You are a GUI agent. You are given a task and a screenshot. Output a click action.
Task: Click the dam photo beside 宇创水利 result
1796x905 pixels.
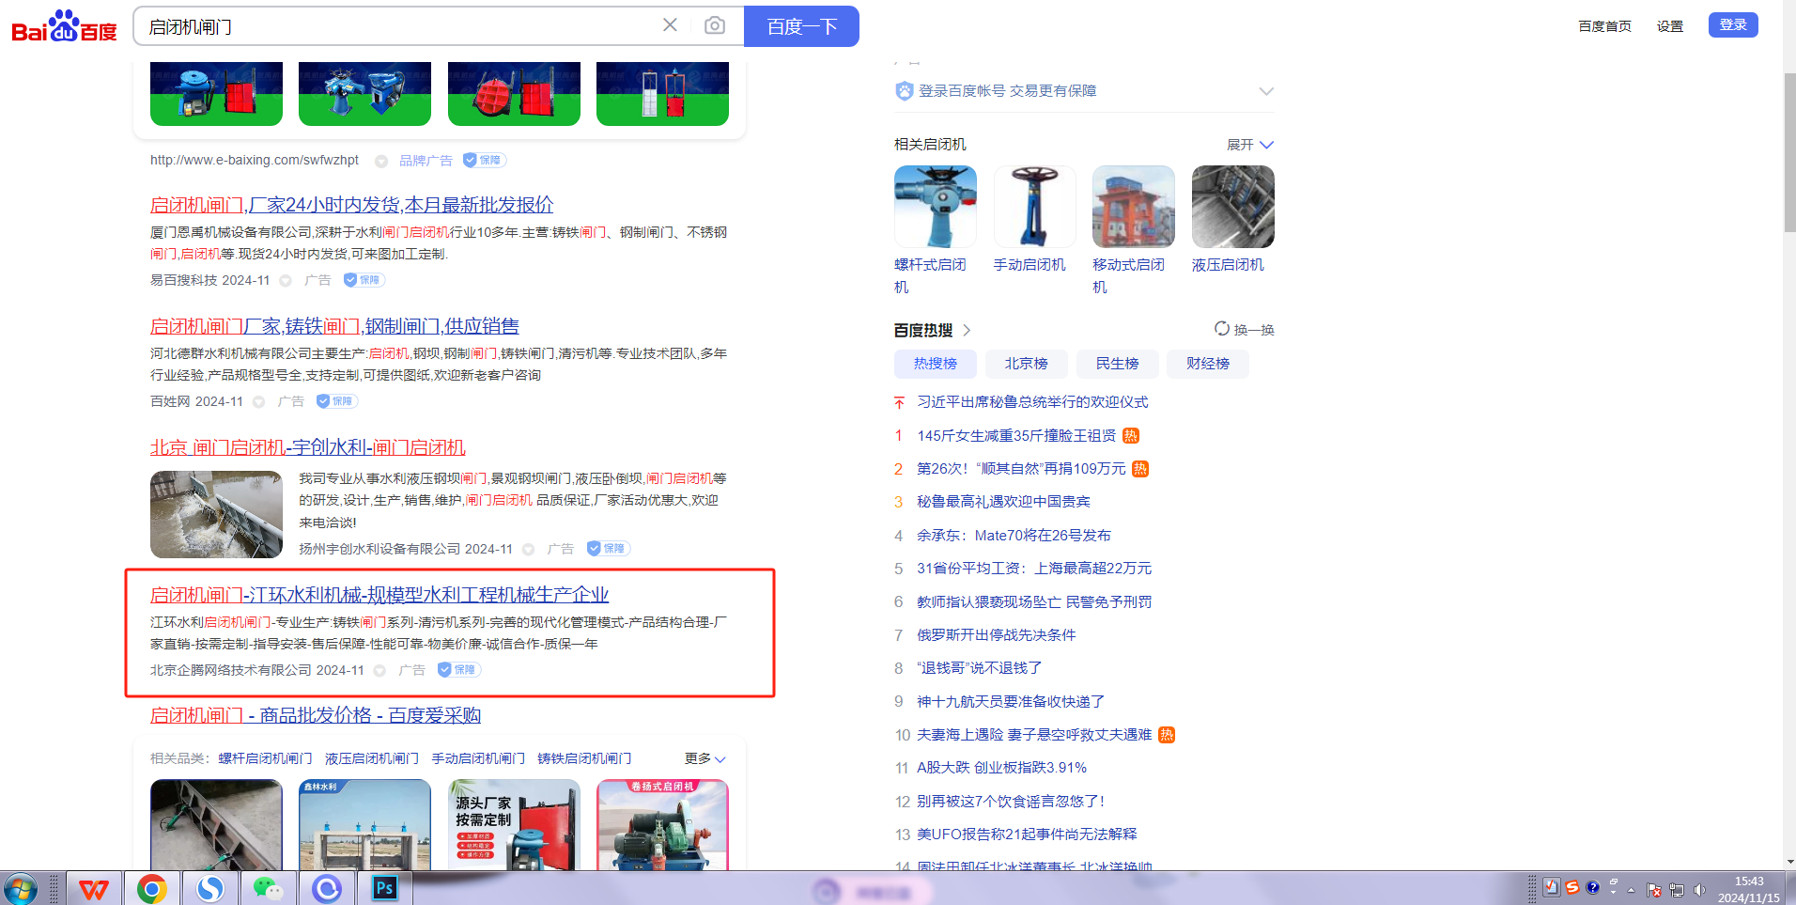[x=216, y=514]
